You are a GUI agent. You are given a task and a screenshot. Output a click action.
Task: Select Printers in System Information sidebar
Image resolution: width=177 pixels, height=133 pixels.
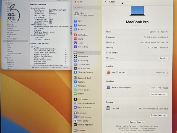tap(10, 43)
